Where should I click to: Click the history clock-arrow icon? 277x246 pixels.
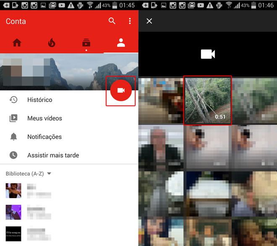(x=13, y=100)
